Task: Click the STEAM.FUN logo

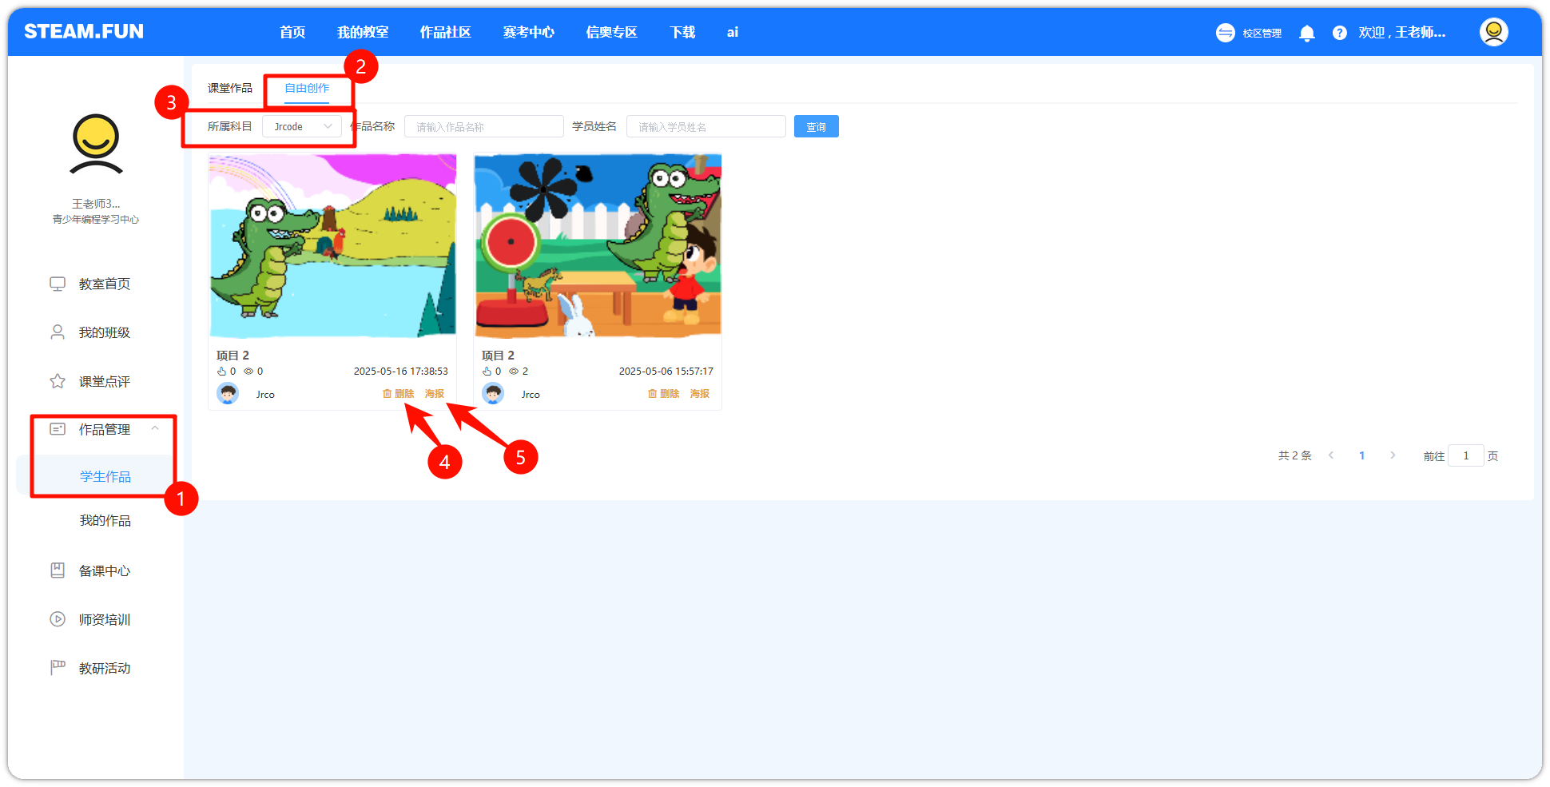Action: (x=84, y=31)
